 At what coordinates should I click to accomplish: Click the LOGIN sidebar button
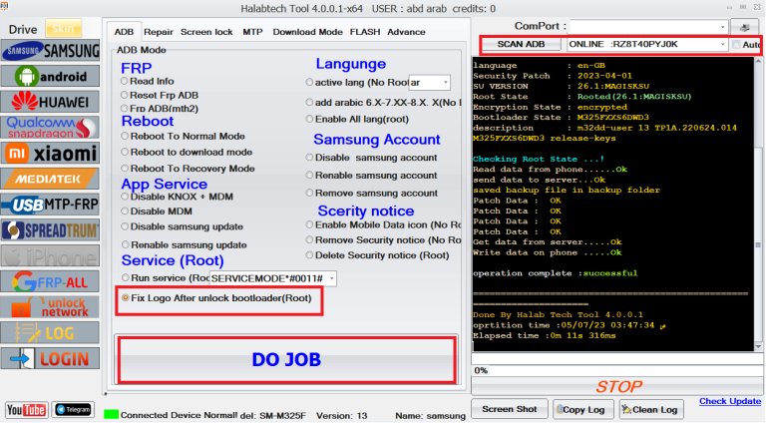coord(50,359)
